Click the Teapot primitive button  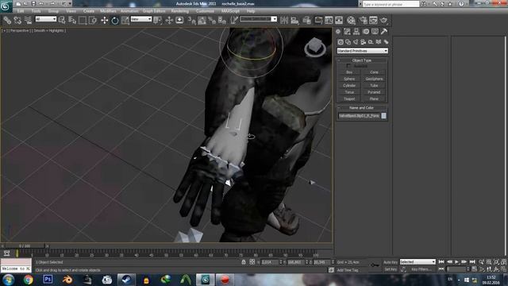point(349,99)
